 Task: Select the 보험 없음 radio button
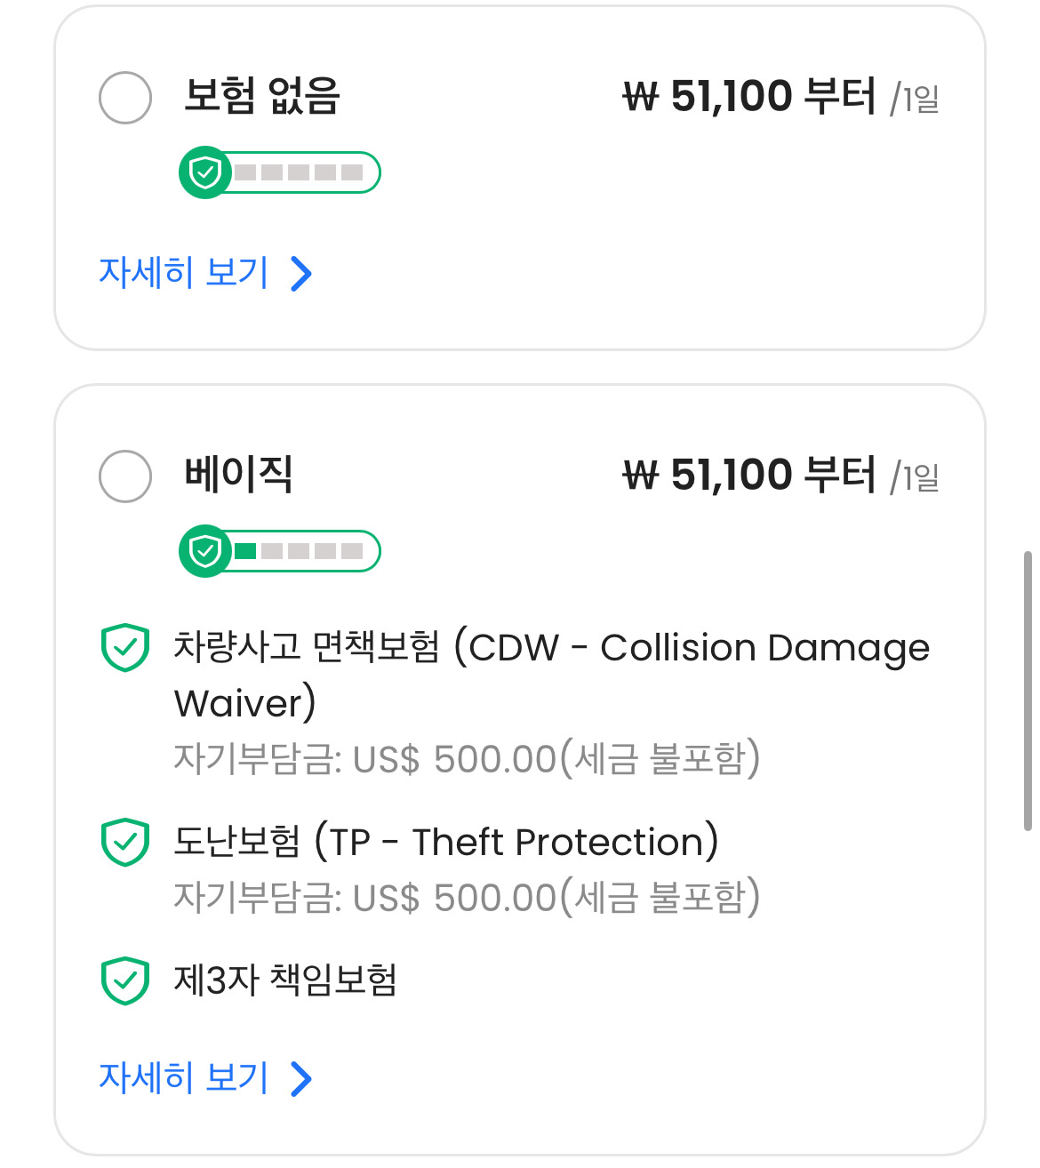[x=125, y=98]
